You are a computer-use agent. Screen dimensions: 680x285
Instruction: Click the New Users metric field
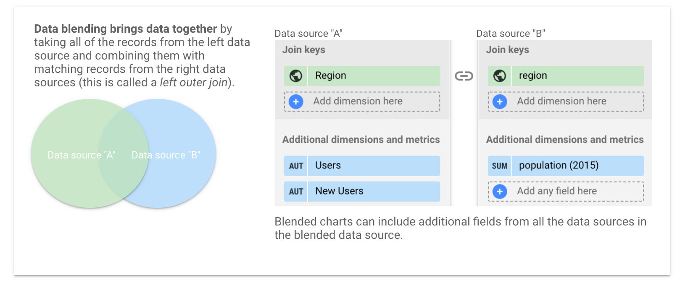[373, 192]
